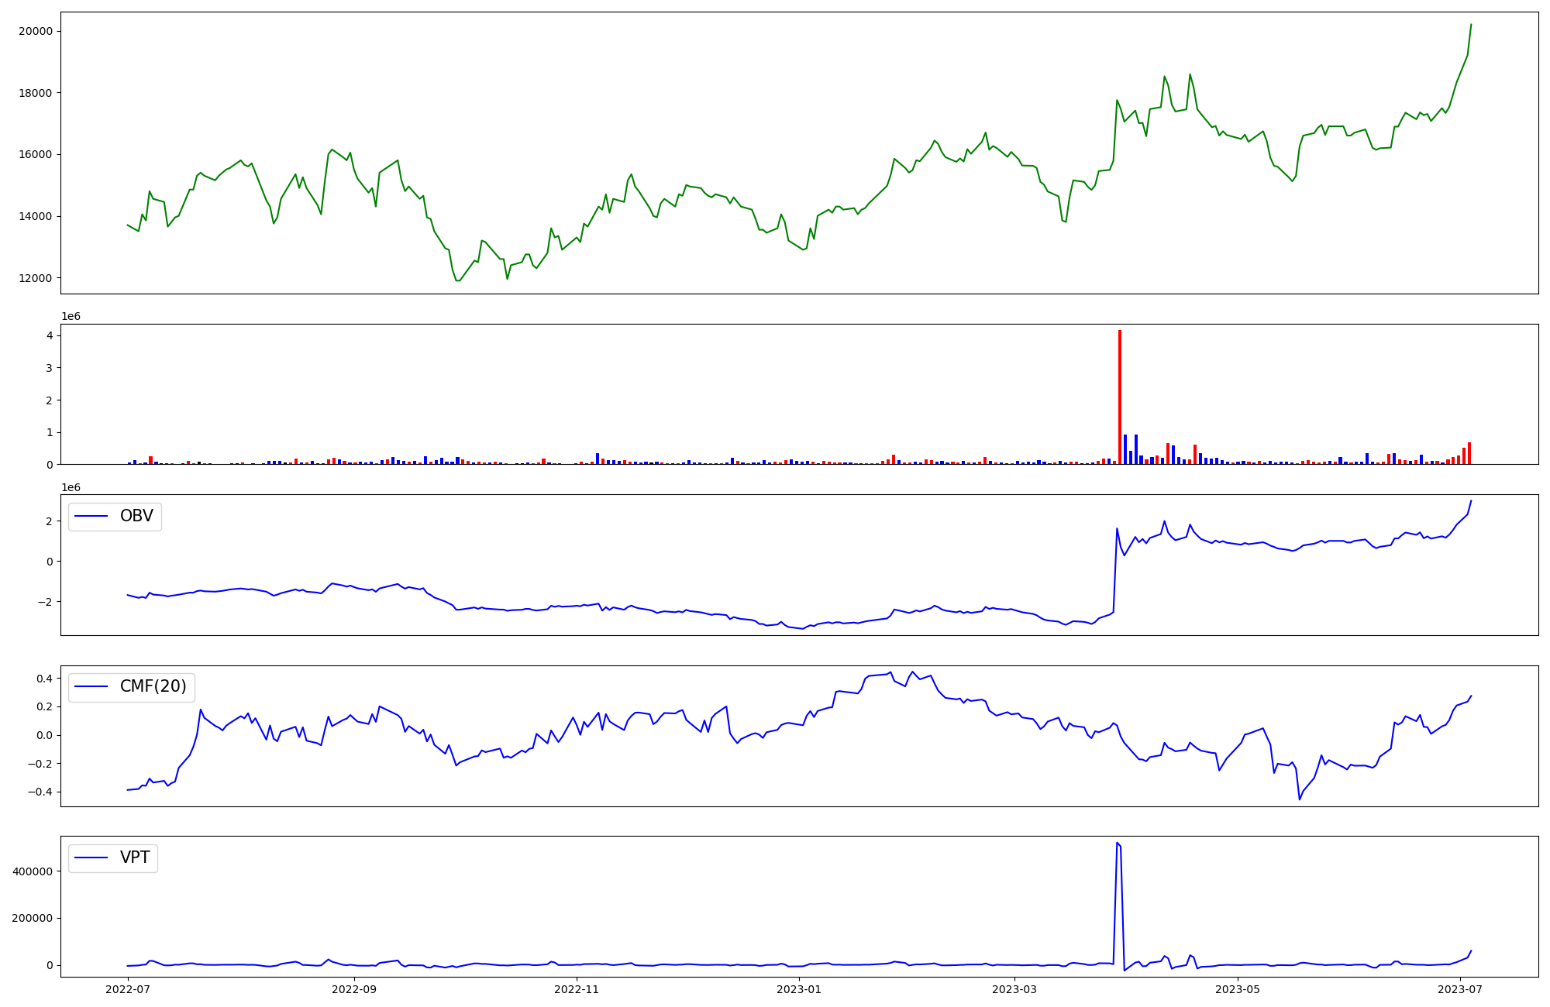
Task: Click the 2023-05 x-axis date label
Action: tap(1238, 989)
